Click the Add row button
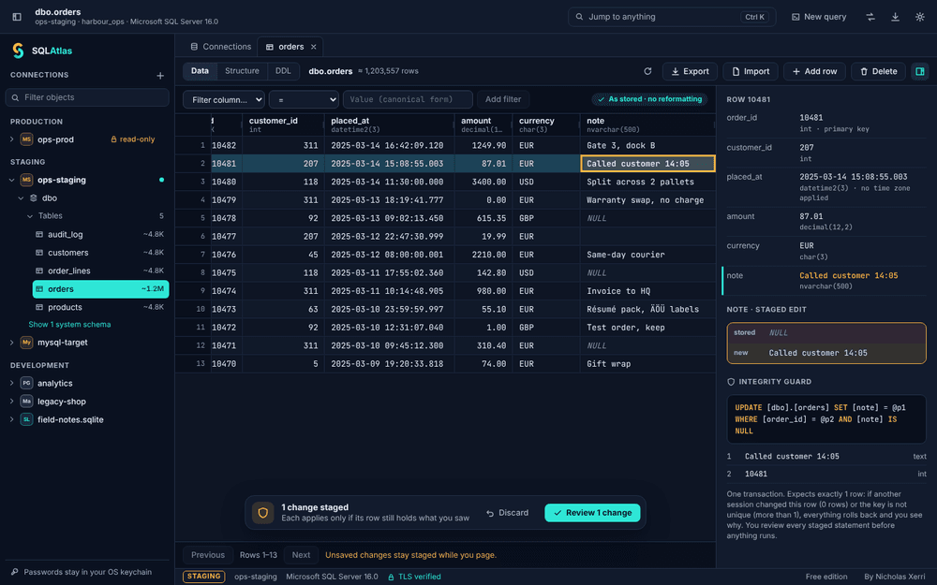Screen dimensions: 937x585 pos(814,71)
